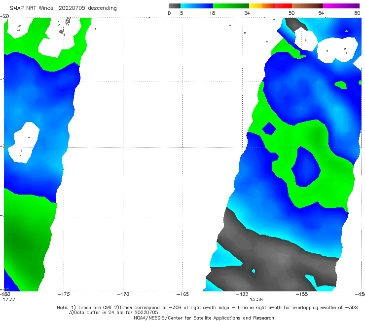Click the longitude label '-170'
The height and width of the screenshot is (321, 365).
click(x=123, y=294)
